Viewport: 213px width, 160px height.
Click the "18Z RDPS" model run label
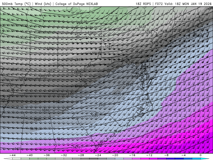point(143,4)
